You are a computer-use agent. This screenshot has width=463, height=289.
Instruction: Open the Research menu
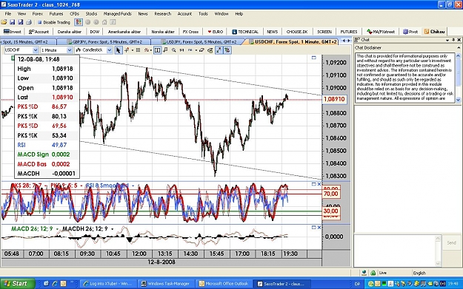point(163,13)
